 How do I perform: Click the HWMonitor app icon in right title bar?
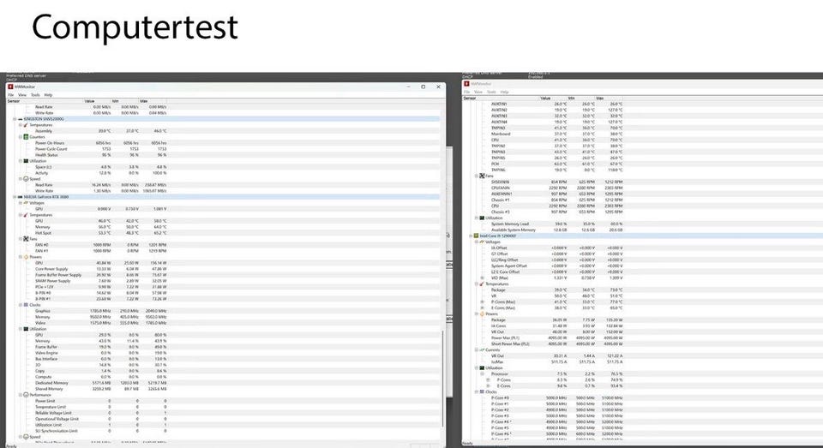466,83
